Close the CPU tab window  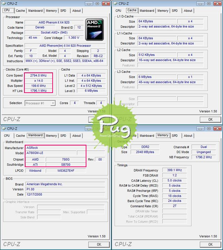[x=106, y=3]
